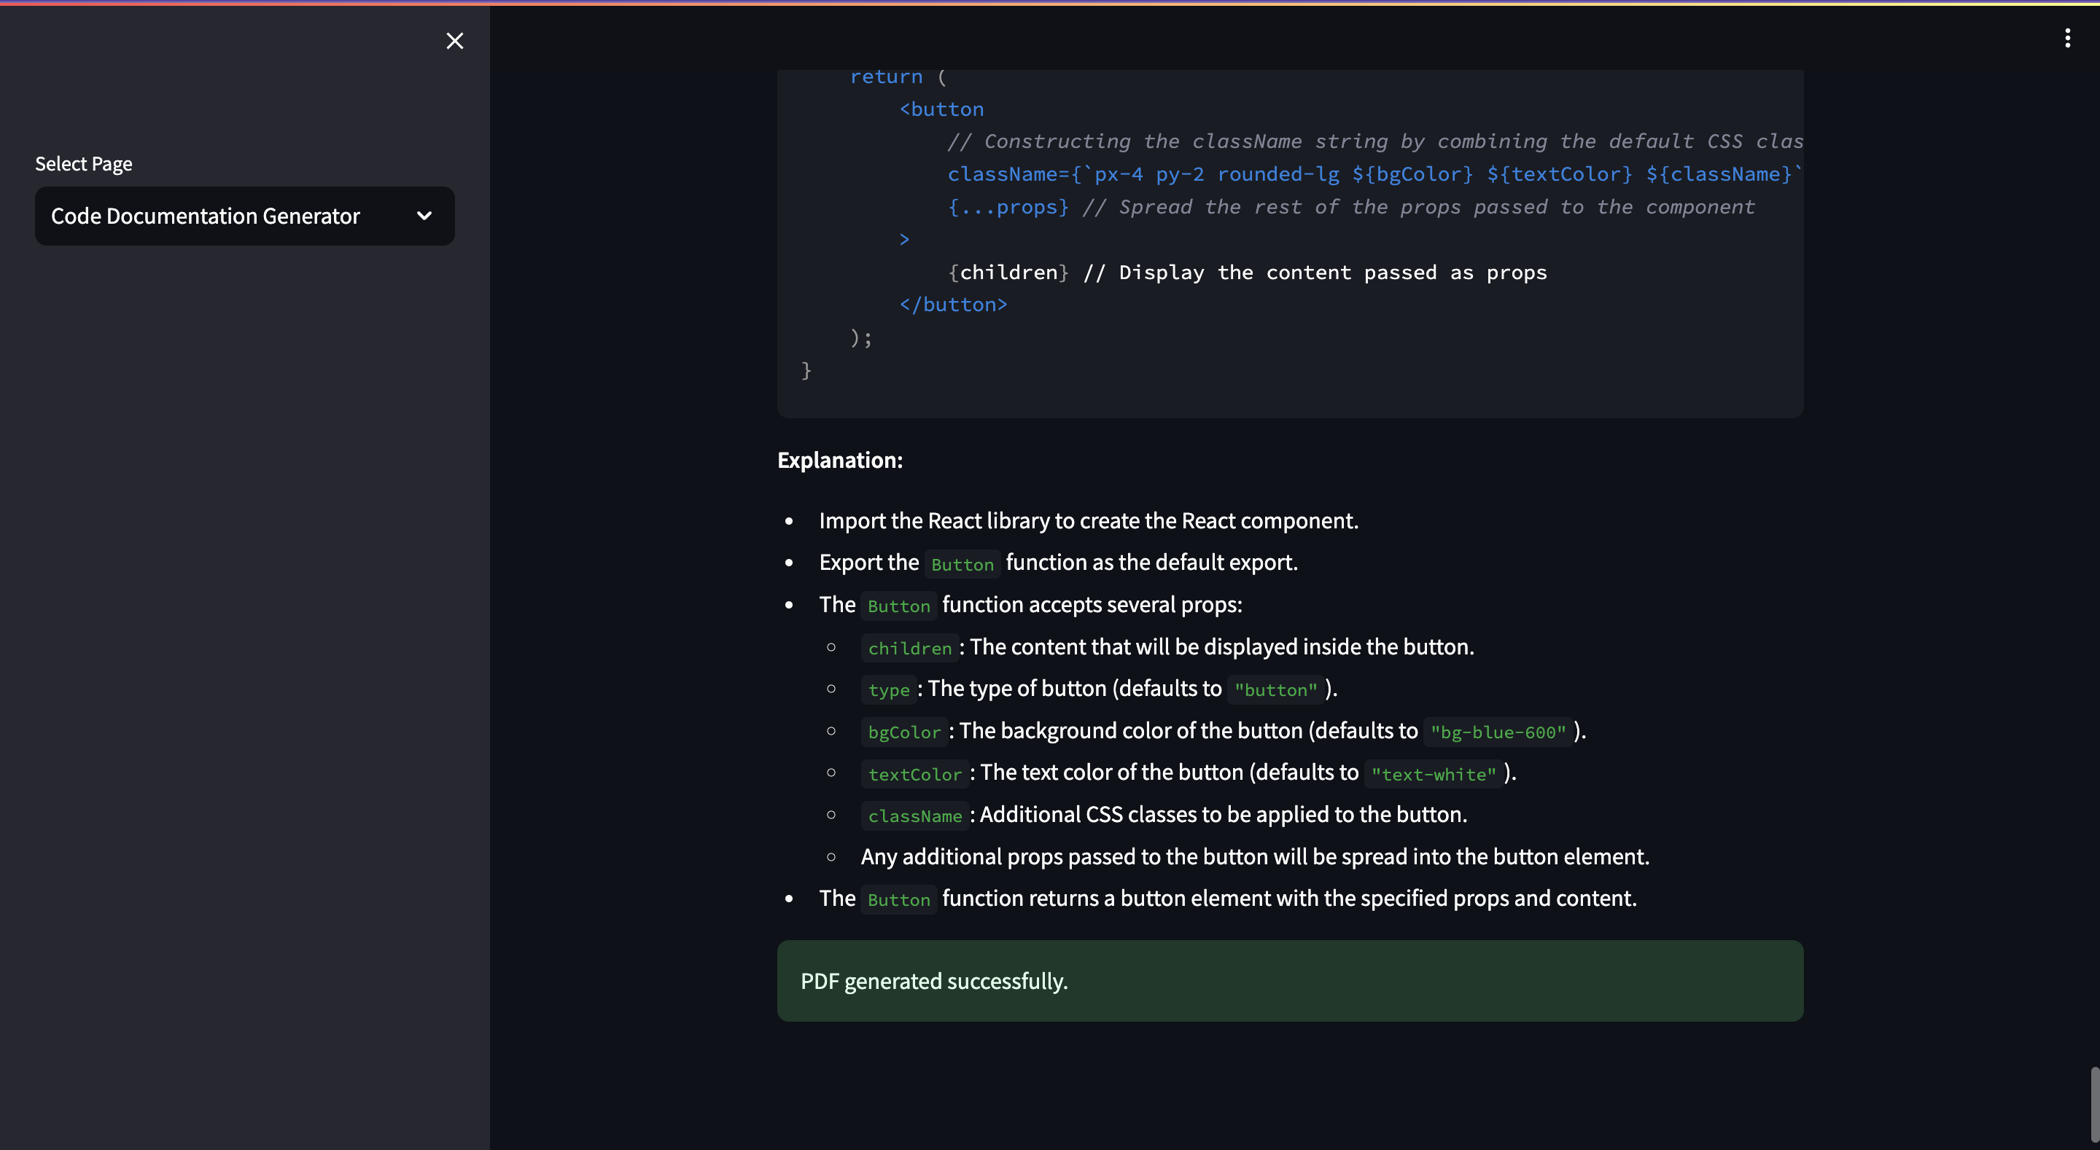Click the 'bgColor' prop code chip

click(903, 732)
